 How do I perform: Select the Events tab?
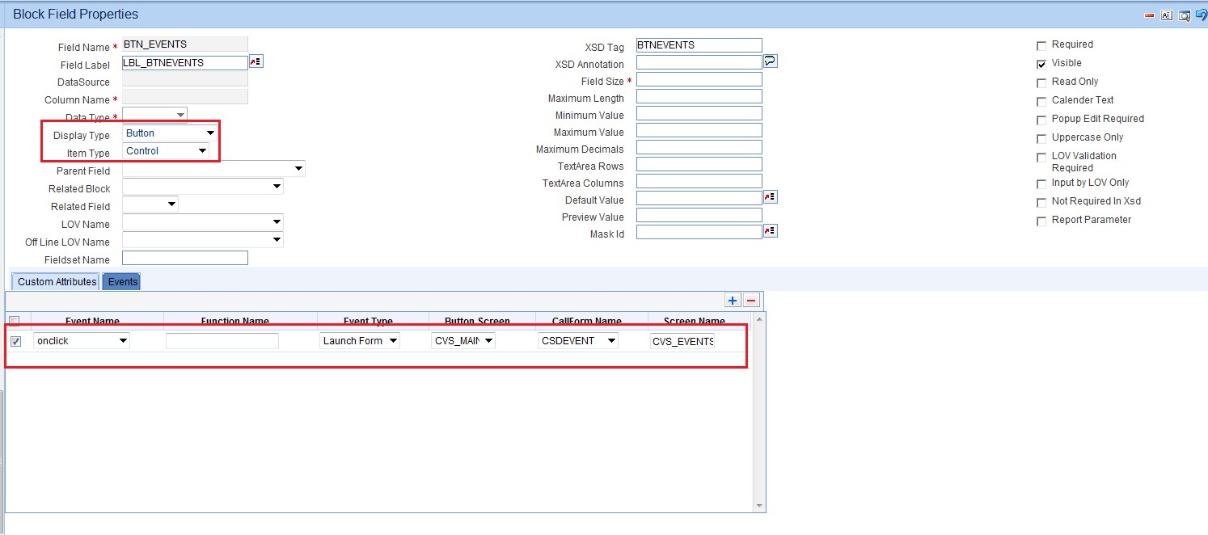tap(121, 281)
